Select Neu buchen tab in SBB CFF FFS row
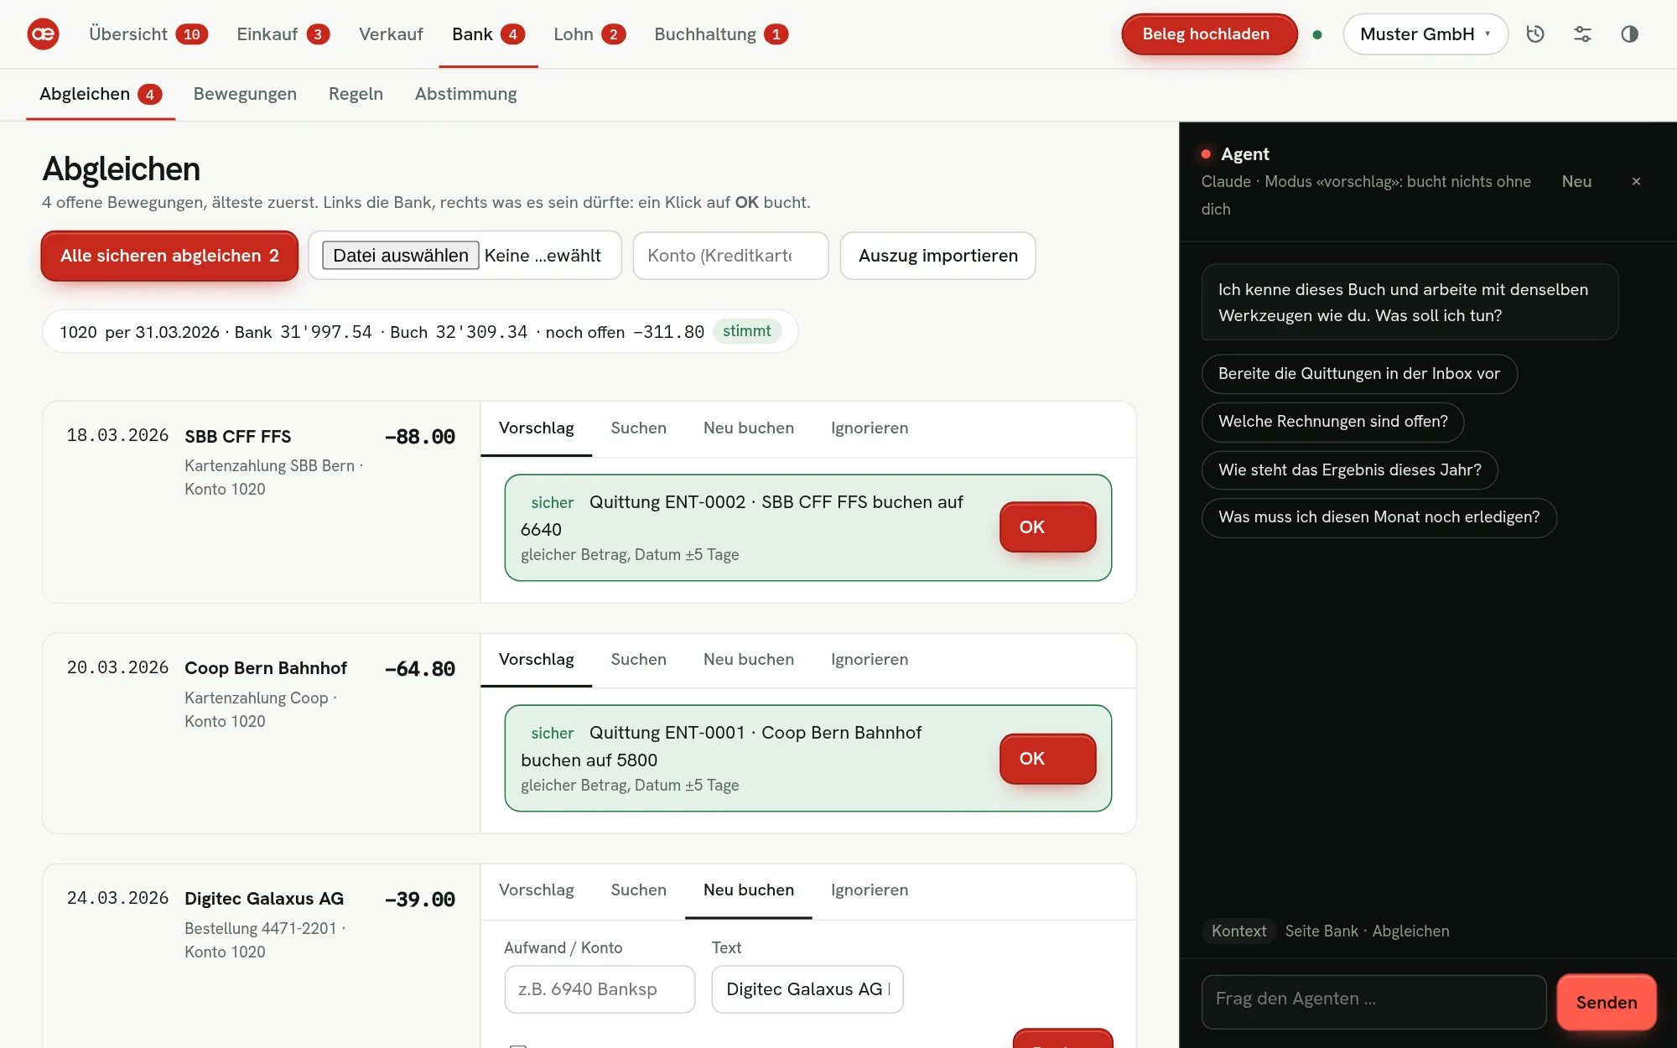This screenshot has height=1048, width=1677. (748, 428)
